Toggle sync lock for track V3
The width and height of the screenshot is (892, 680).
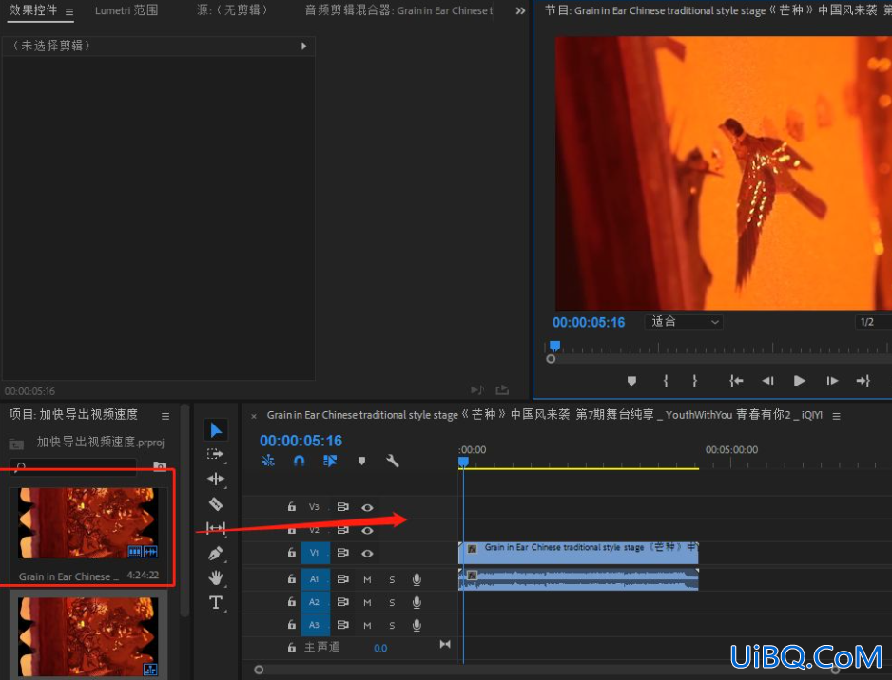(342, 507)
